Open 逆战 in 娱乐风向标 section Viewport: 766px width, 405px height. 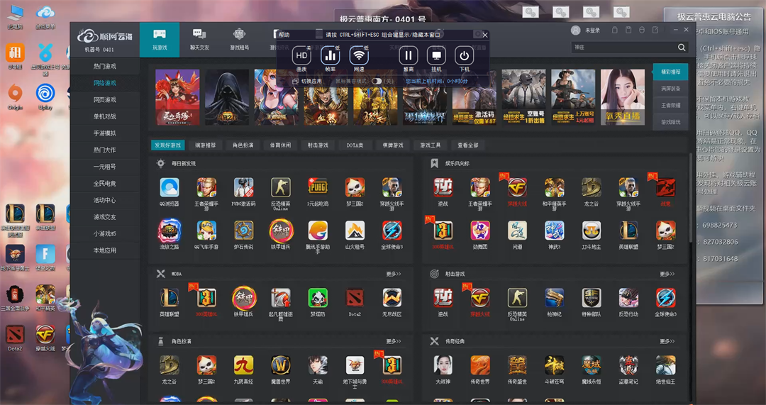443,187
